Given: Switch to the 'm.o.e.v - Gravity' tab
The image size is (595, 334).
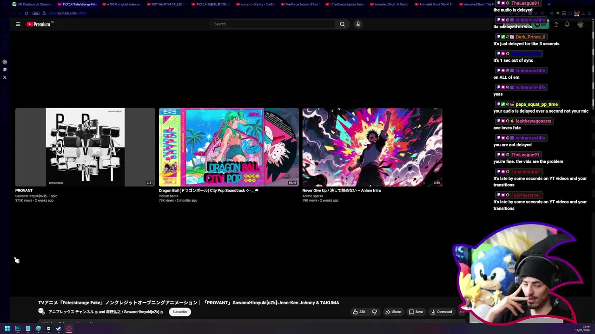Looking at the screenshot, I should [x=256, y=4].
